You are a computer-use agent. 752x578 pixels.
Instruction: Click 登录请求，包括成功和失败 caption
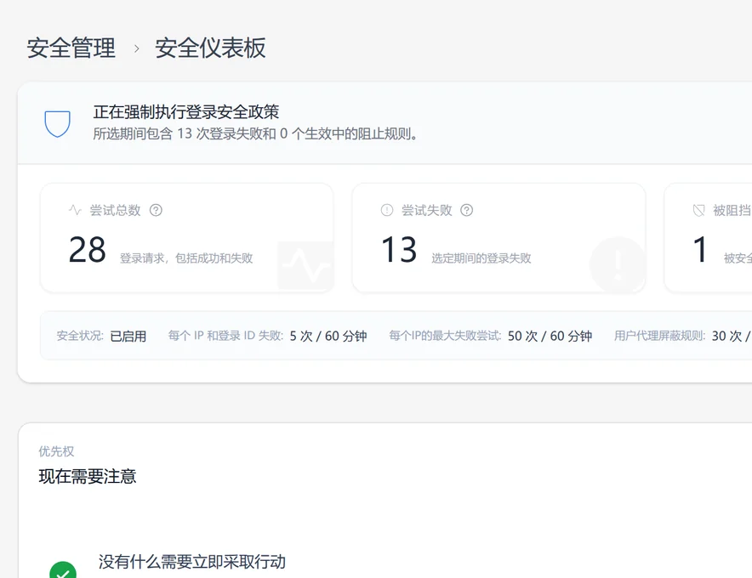coord(186,258)
